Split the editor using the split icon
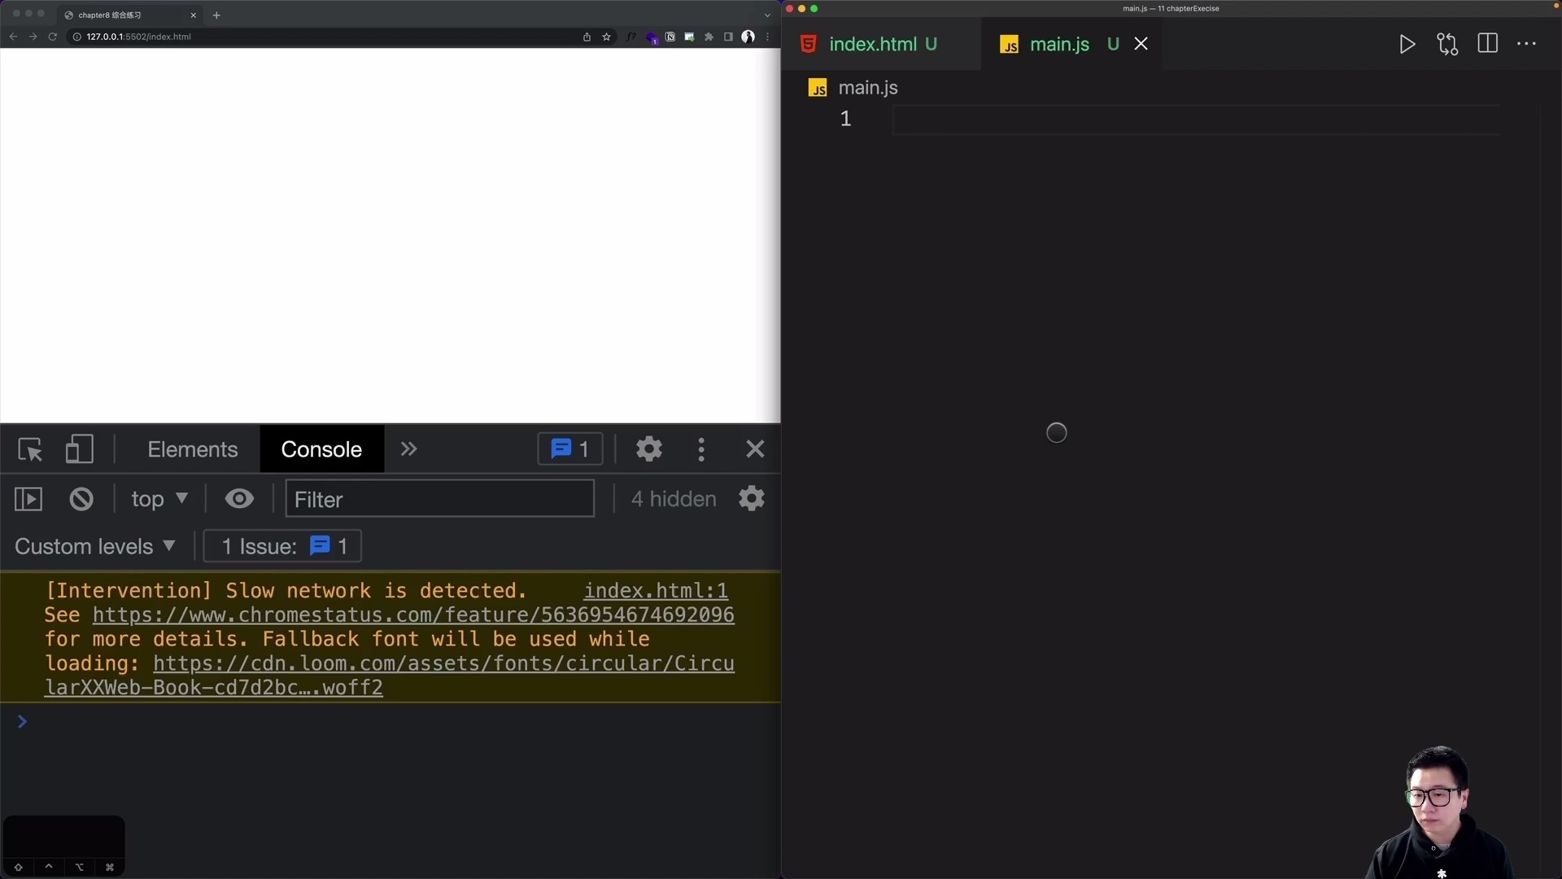Viewport: 1562px width, 879px height. pyautogui.click(x=1488, y=44)
